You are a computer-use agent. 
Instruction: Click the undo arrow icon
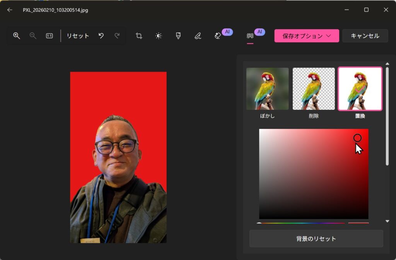(101, 36)
